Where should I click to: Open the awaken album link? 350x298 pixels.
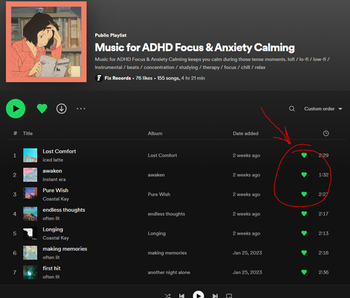tap(156, 175)
